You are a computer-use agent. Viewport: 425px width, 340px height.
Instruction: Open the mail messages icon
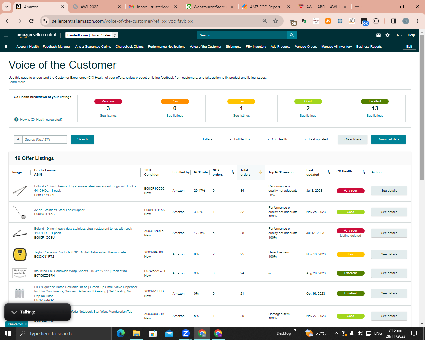(378, 35)
